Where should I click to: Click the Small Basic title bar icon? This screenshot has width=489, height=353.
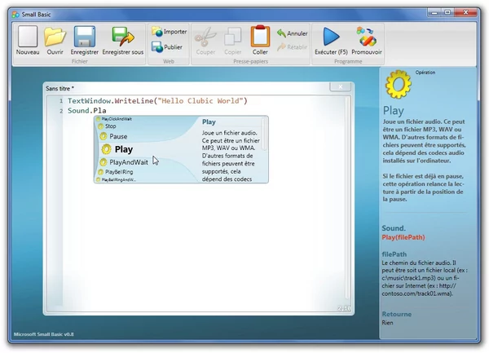coord(15,15)
